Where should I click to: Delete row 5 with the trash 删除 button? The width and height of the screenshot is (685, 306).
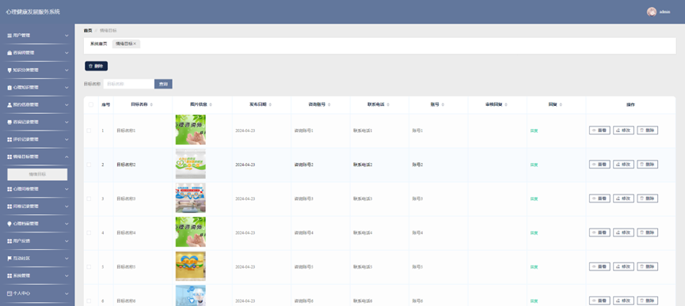(x=648, y=266)
